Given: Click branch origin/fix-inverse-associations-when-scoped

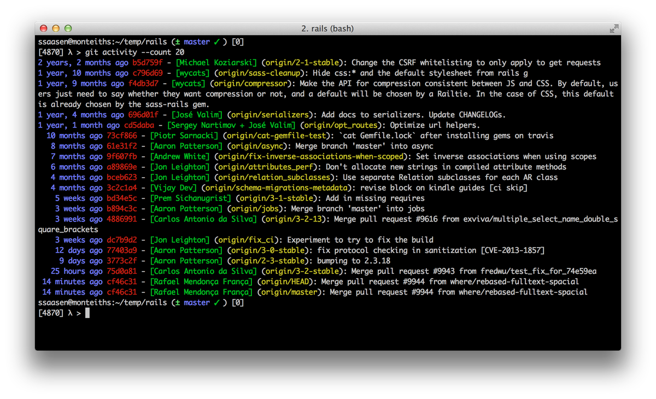Looking at the screenshot, I should pyautogui.click(x=311, y=156).
